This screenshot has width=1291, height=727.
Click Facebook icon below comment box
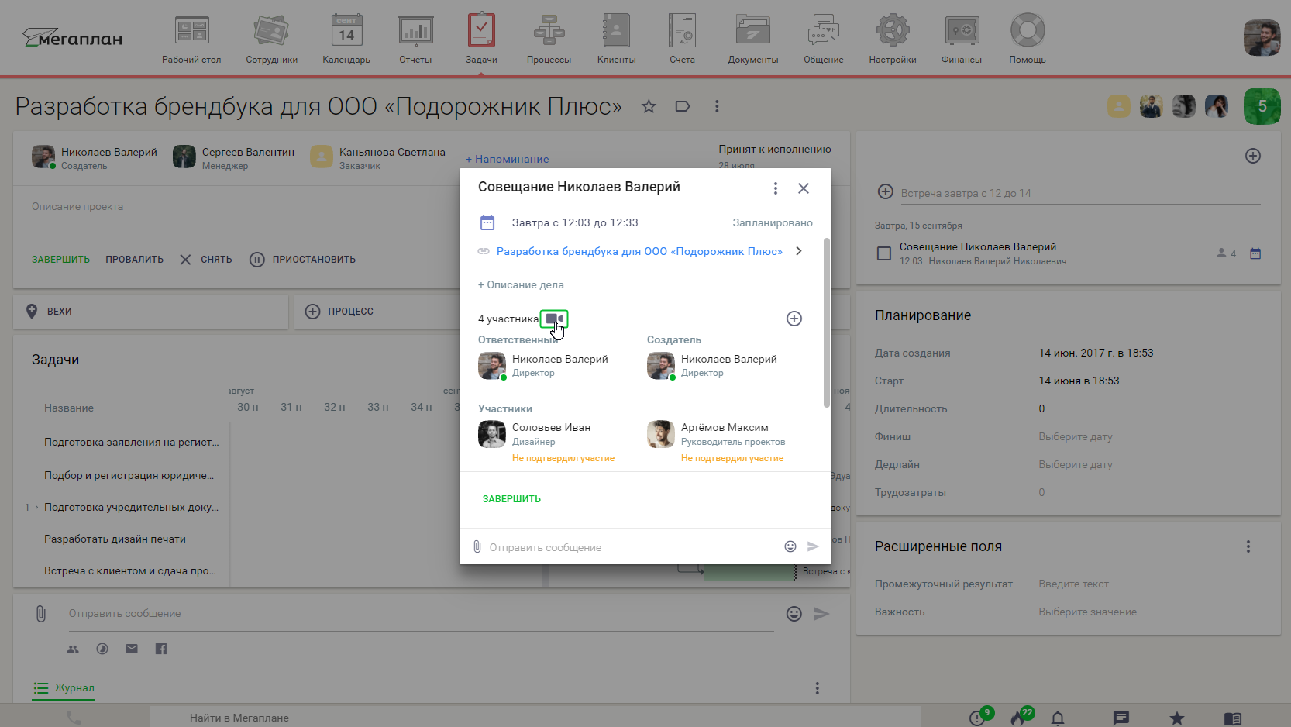pos(161,649)
